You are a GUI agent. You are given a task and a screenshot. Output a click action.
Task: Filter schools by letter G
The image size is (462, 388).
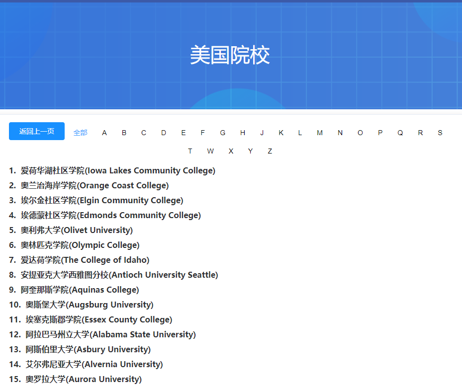coord(223,133)
